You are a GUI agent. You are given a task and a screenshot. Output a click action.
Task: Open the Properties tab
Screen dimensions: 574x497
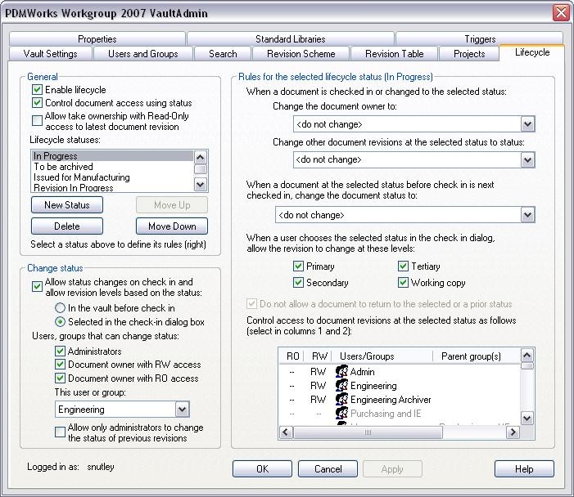[x=97, y=38]
